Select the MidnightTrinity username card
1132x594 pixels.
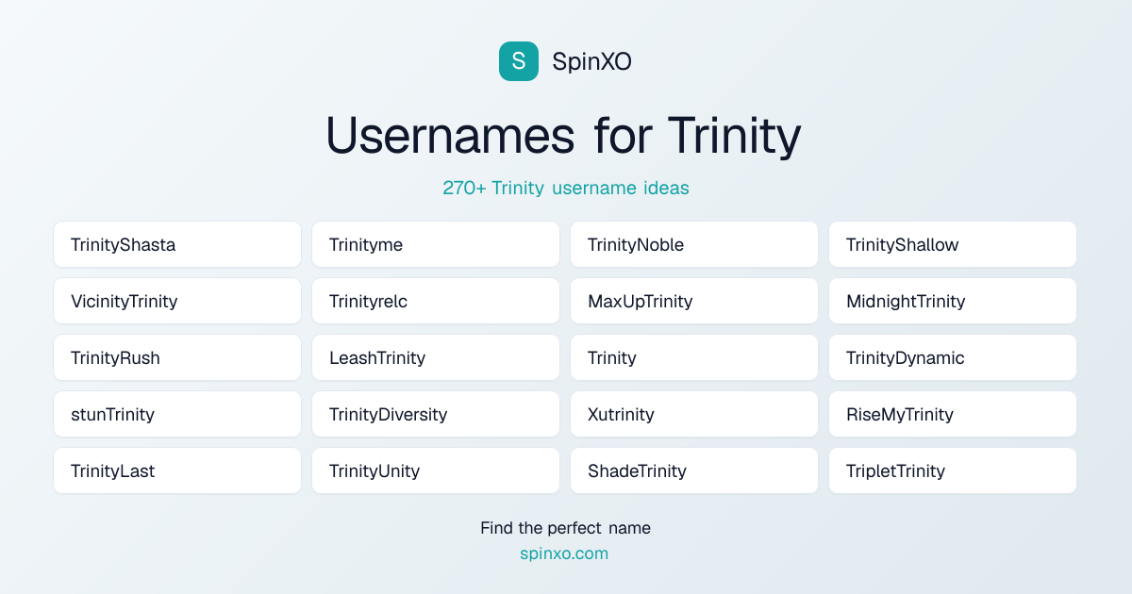[x=953, y=301]
